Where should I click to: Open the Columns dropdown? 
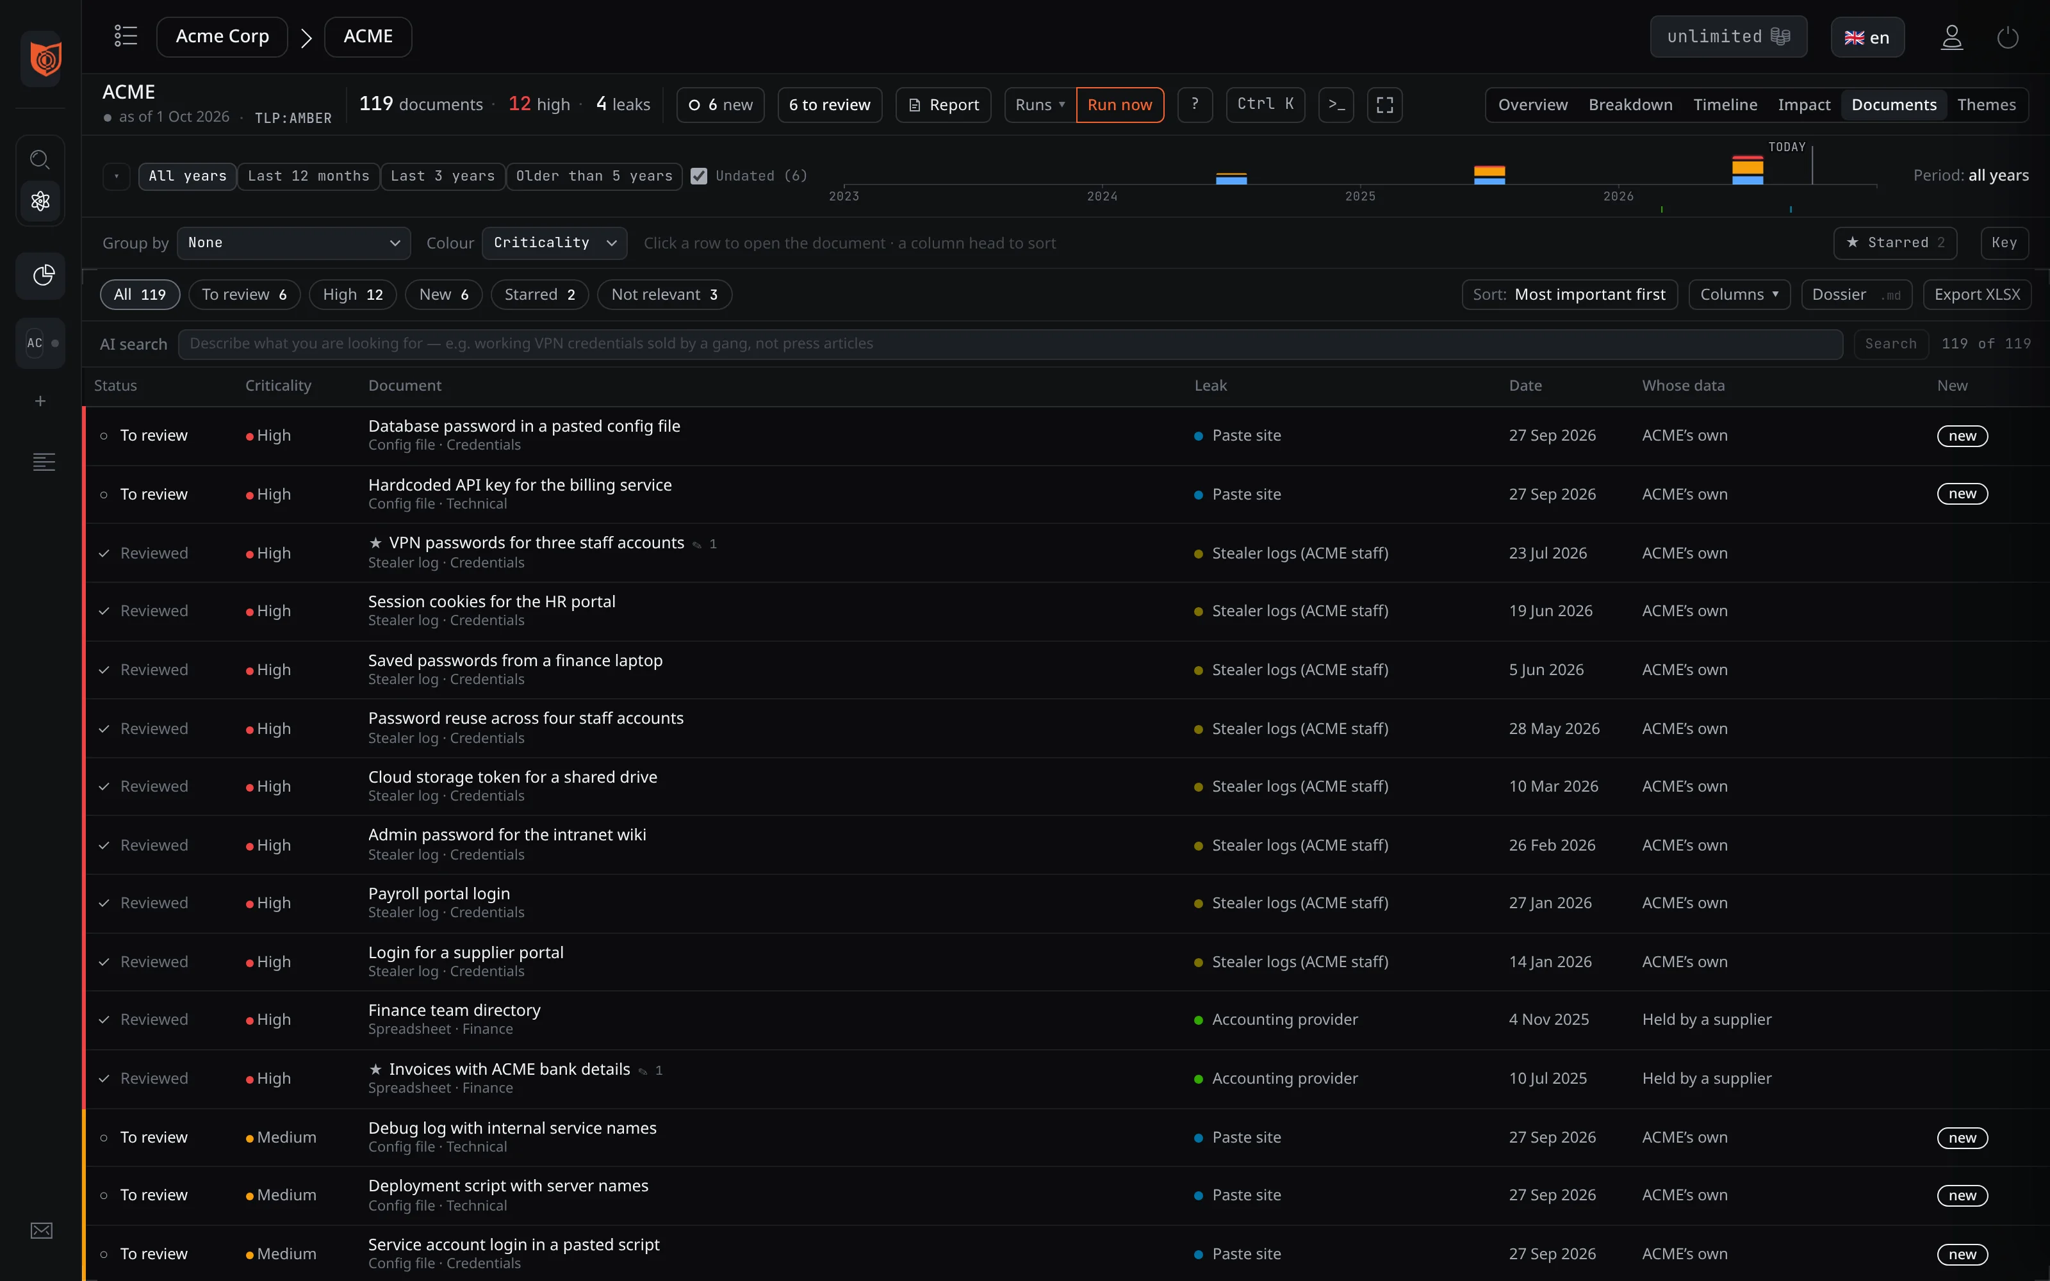point(1739,295)
